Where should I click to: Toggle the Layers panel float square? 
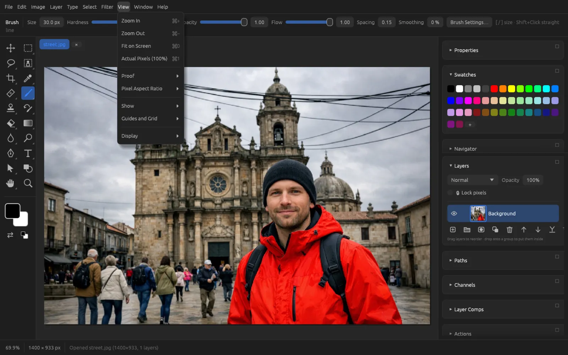pyautogui.click(x=557, y=162)
